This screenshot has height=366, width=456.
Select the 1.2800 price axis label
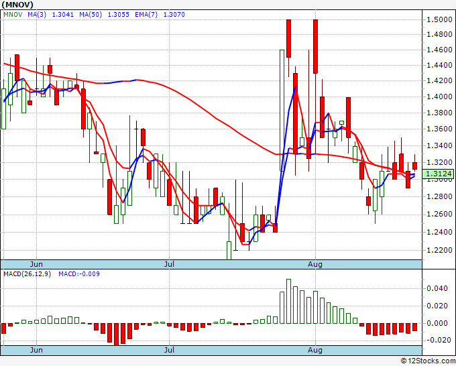click(x=439, y=197)
